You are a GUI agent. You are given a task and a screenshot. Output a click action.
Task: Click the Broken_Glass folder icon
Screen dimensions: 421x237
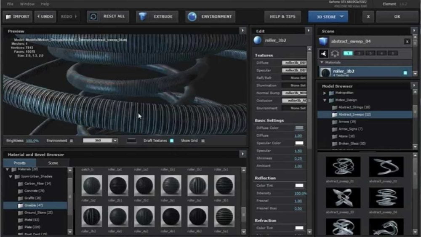pos(335,144)
